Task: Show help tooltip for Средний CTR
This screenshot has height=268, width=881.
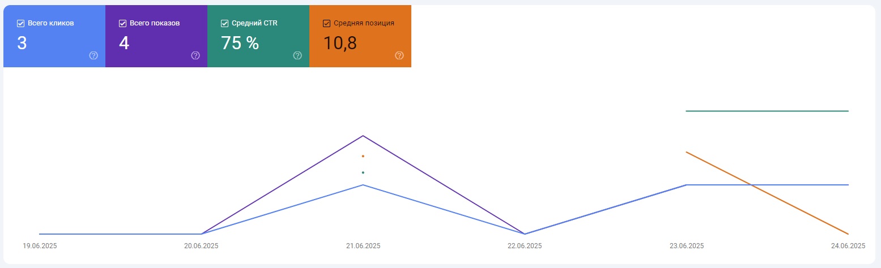Action: [297, 55]
